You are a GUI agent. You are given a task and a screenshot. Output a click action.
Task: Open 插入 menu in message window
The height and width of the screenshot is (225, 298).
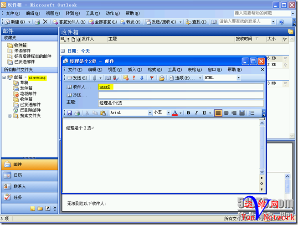point(135,70)
